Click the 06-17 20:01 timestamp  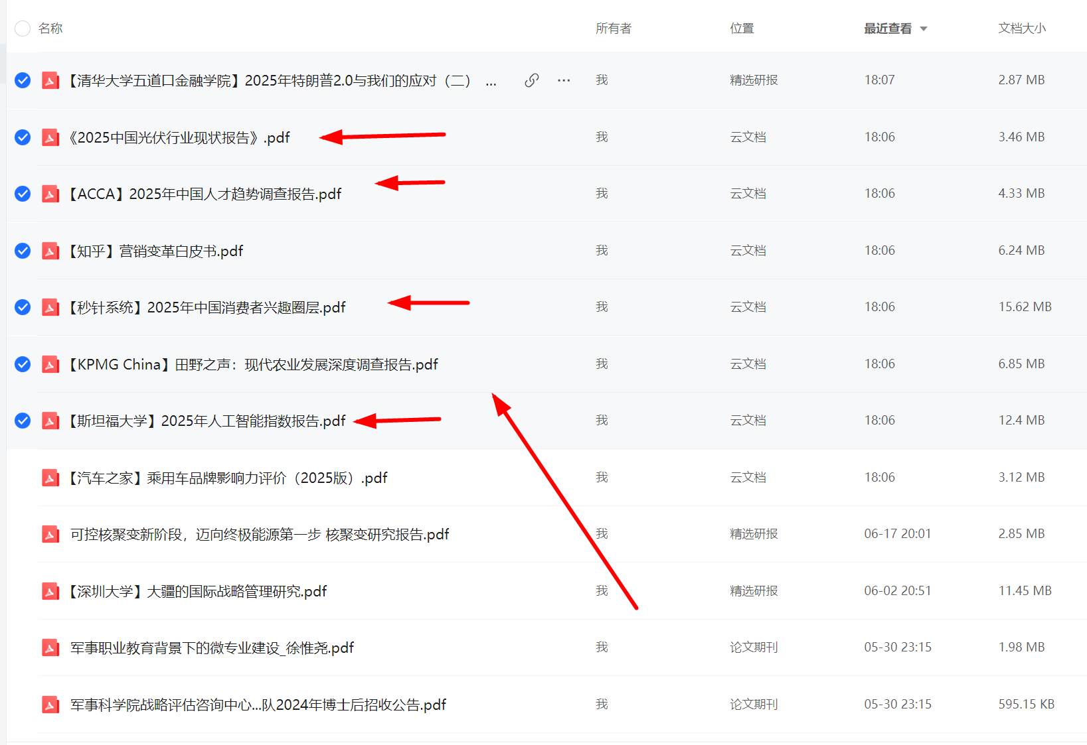[898, 533]
